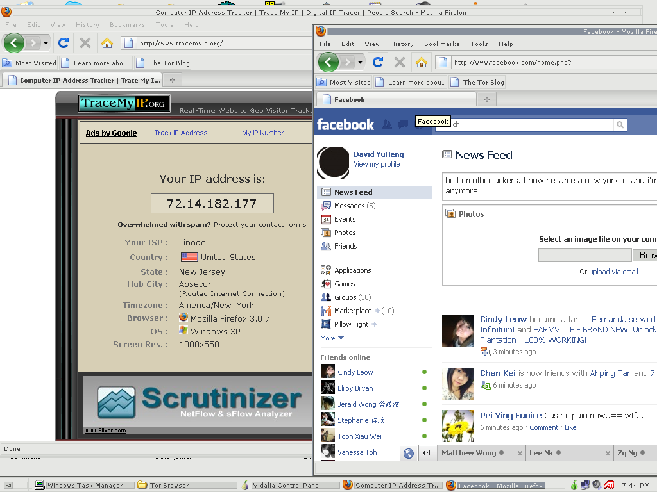Open Pillow Fight application

[351, 324]
